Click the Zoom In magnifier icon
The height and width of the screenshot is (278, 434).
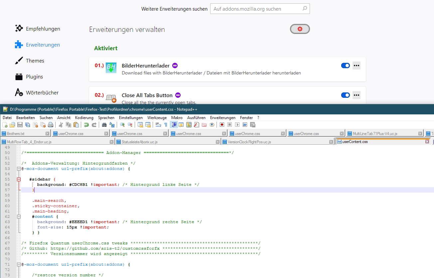[122, 125]
